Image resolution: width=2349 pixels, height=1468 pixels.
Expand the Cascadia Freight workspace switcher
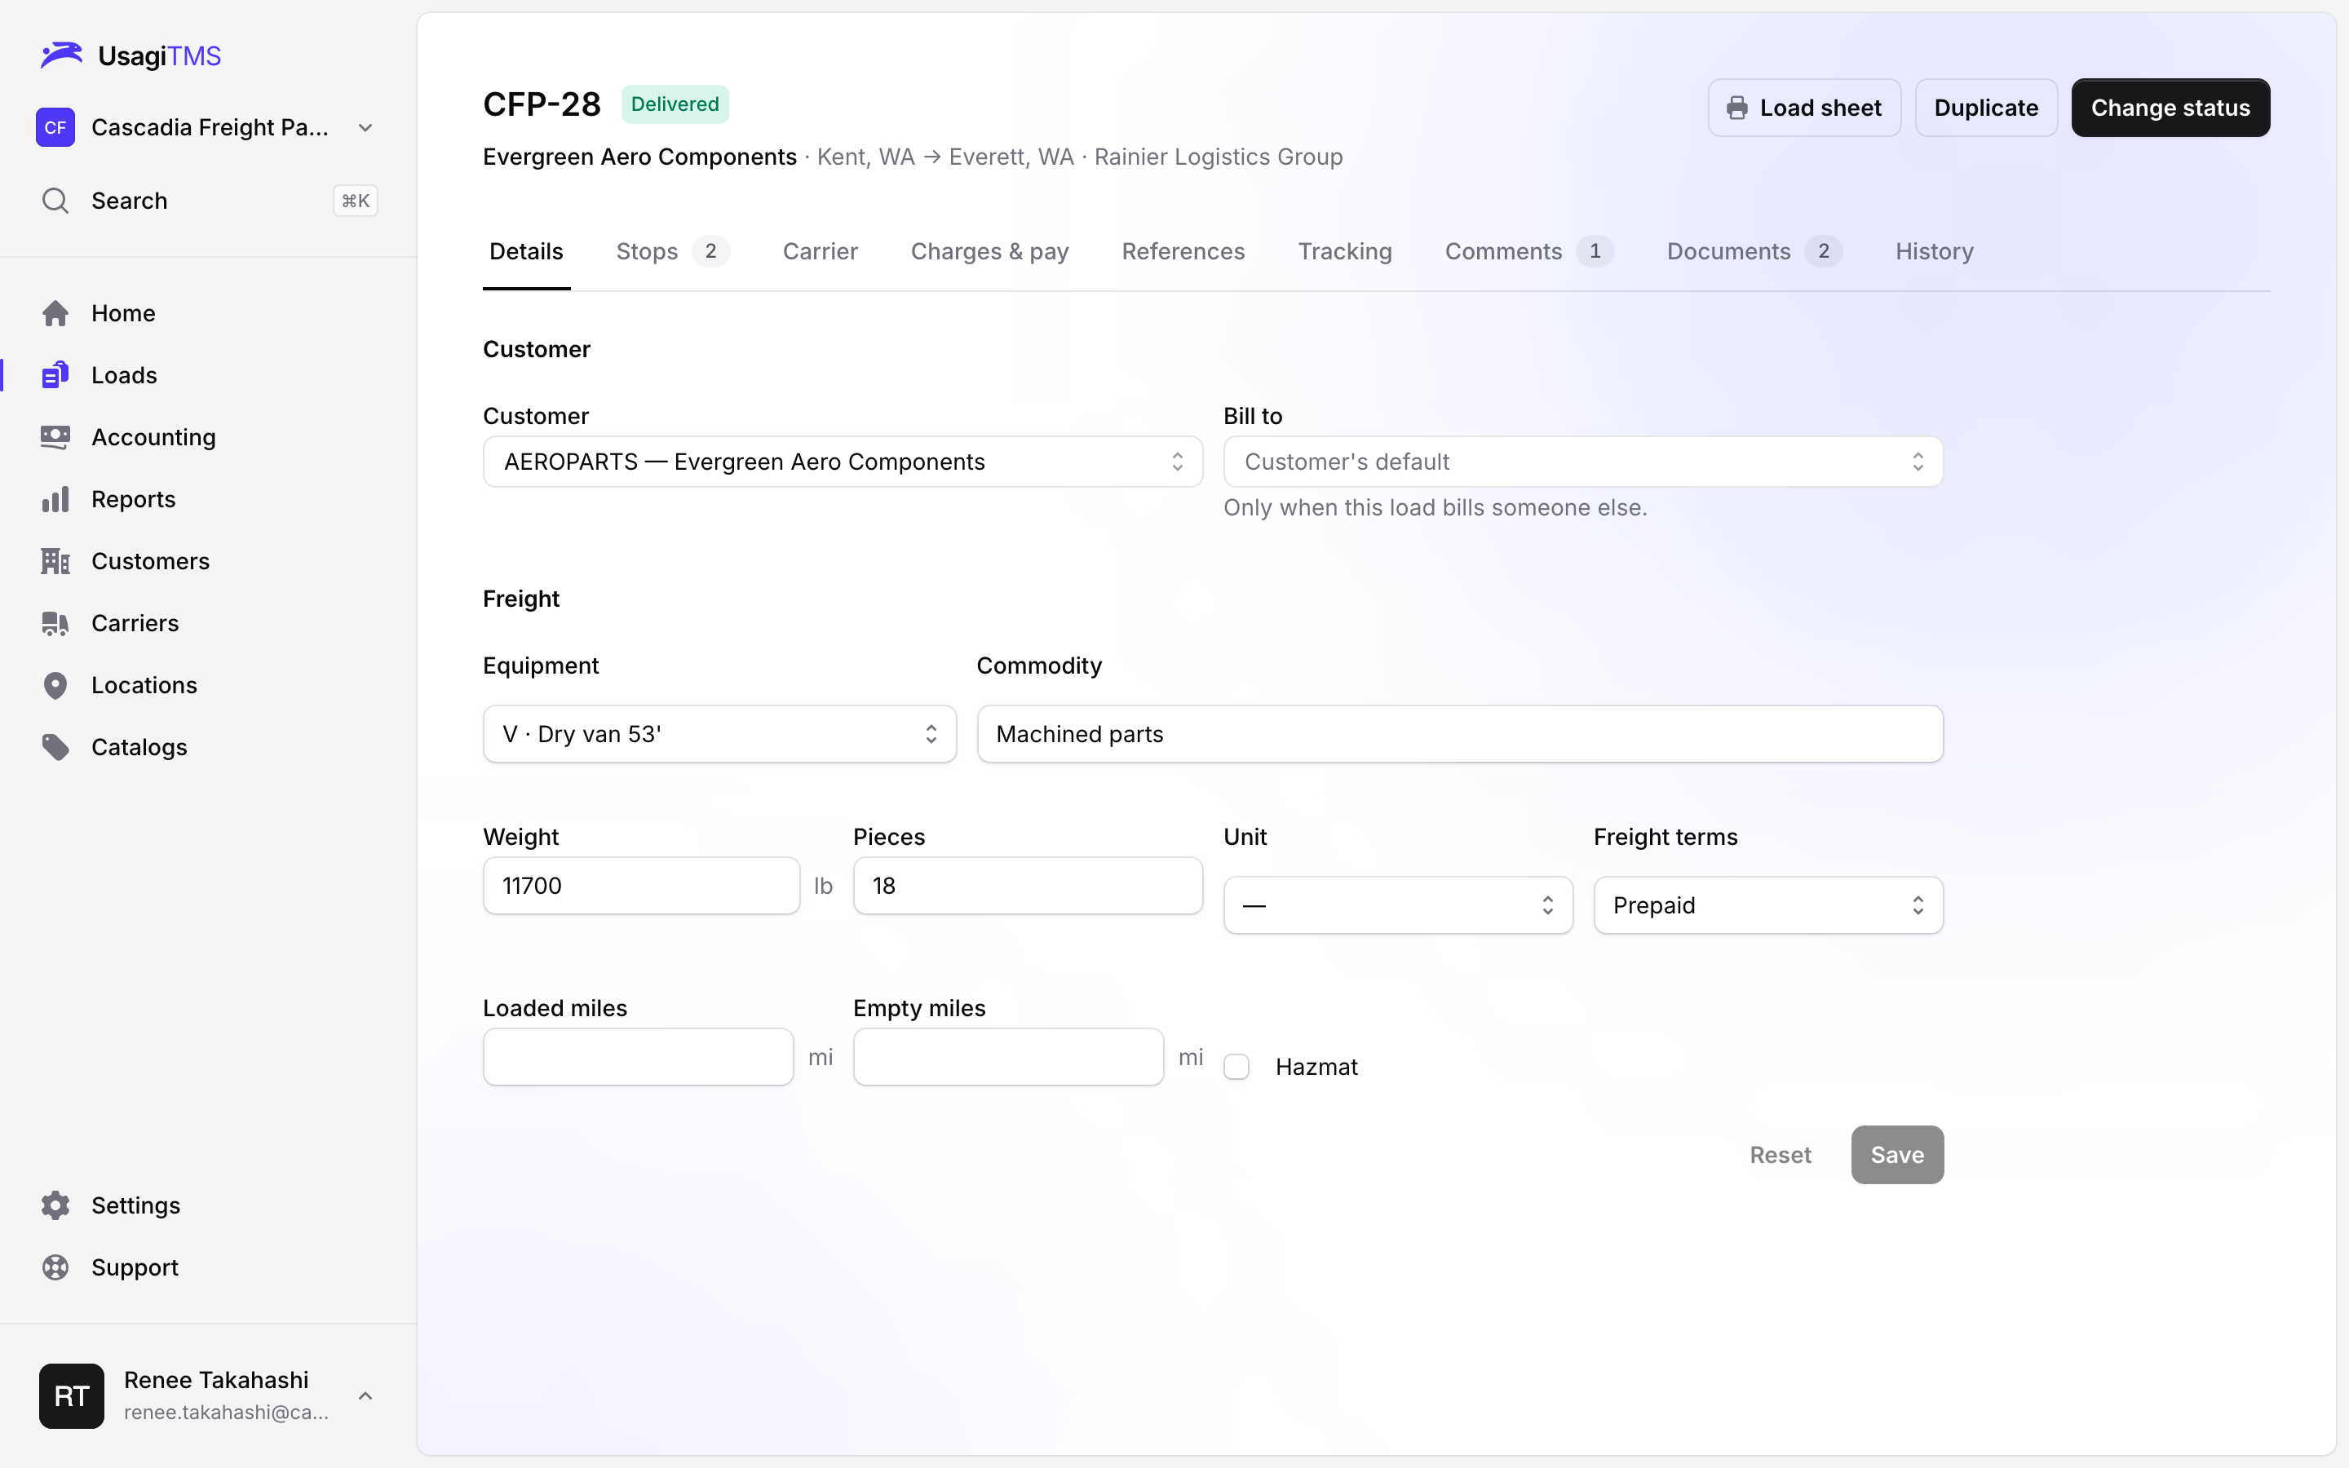[206, 127]
